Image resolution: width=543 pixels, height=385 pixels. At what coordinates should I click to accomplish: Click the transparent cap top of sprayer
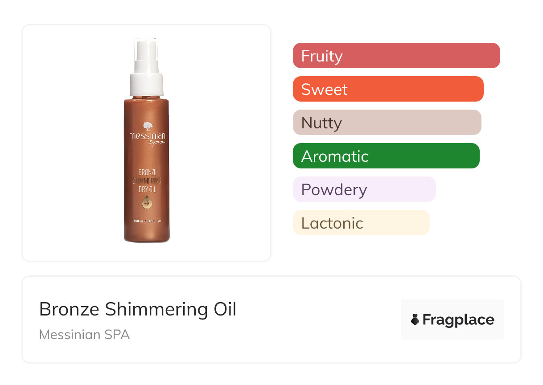146,48
